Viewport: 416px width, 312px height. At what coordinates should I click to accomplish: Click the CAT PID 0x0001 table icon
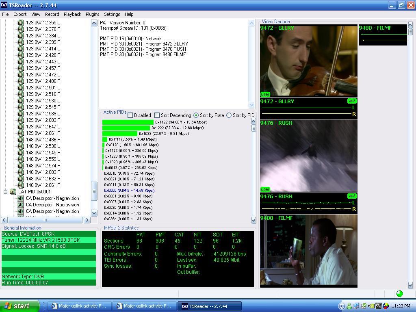(x=13, y=192)
